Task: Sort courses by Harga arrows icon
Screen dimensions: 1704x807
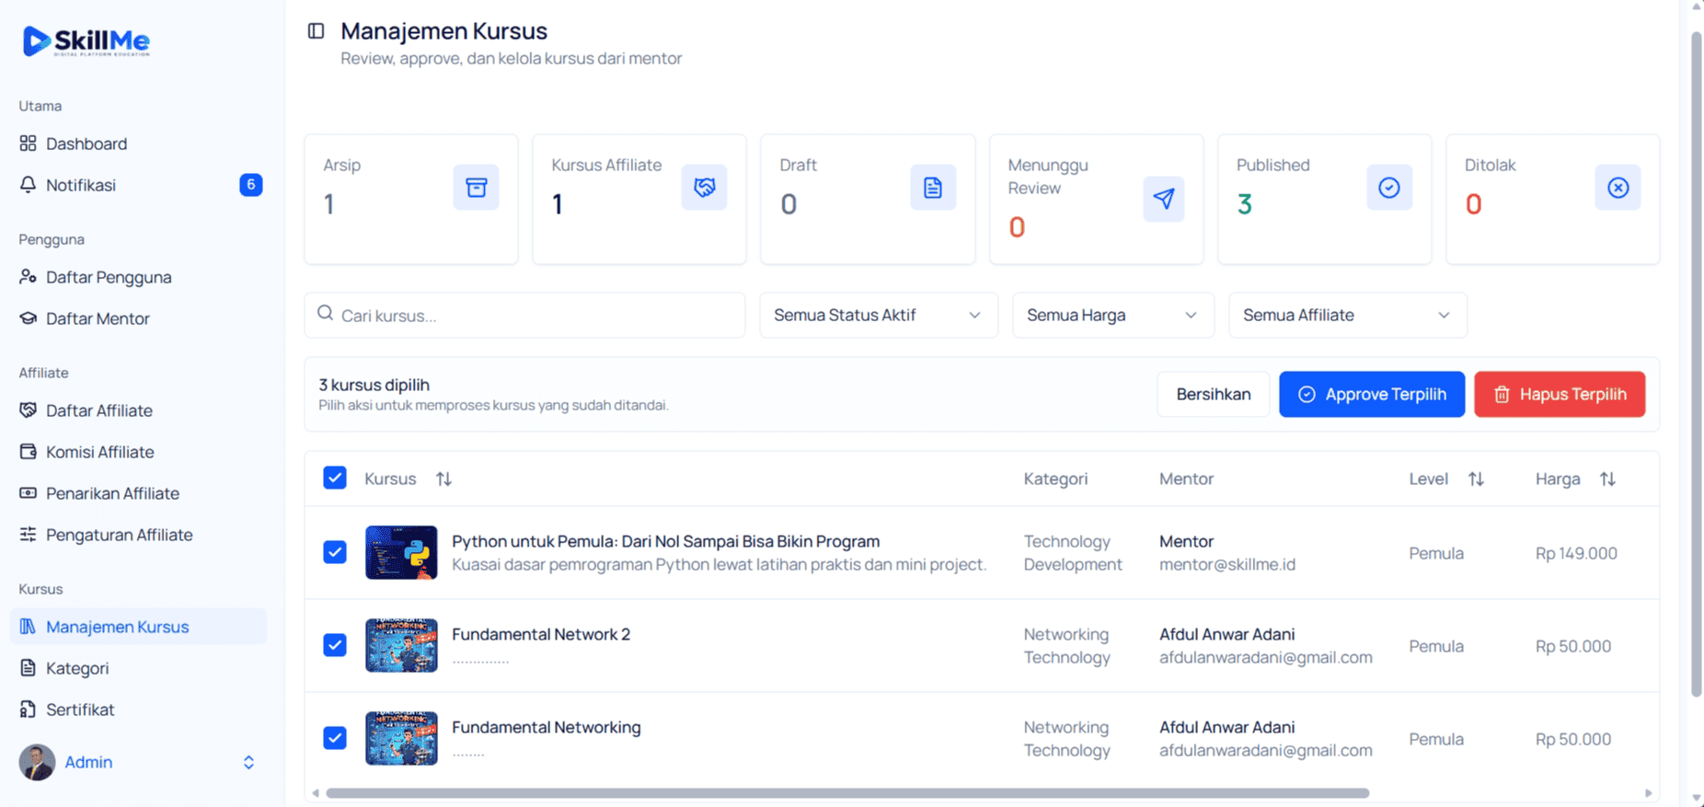Action: tap(1607, 478)
